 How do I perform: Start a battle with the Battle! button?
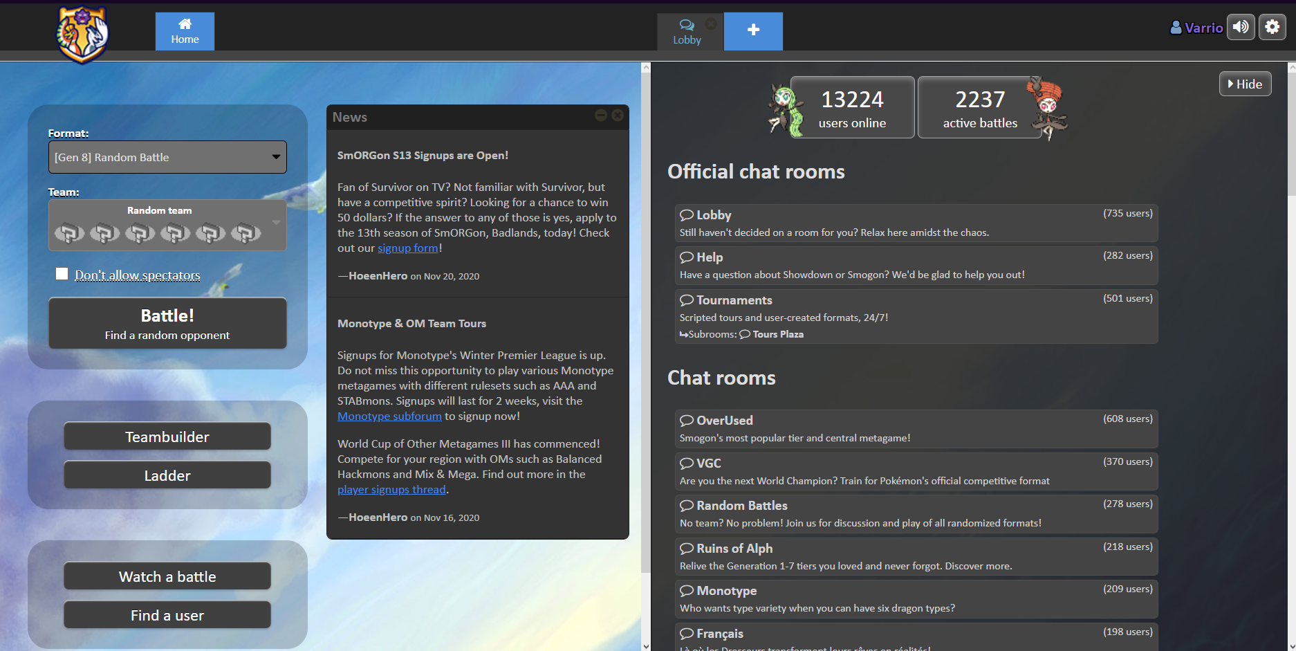coord(167,324)
